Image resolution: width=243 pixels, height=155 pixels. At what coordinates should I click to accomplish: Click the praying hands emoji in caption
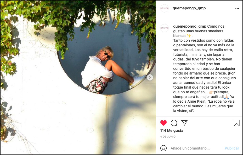click(x=227, y=97)
